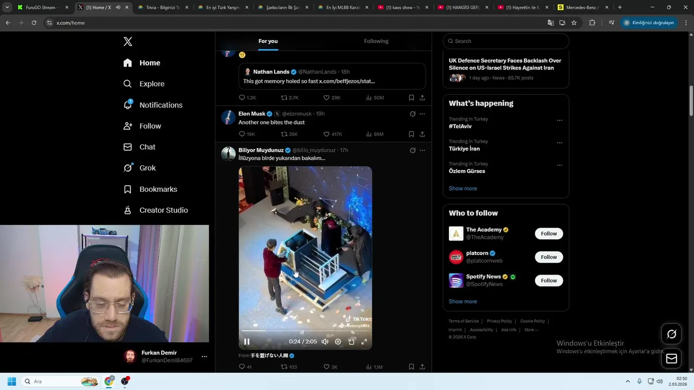
Task: Show more who-to-follow suggestions
Action: [x=463, y=302]
